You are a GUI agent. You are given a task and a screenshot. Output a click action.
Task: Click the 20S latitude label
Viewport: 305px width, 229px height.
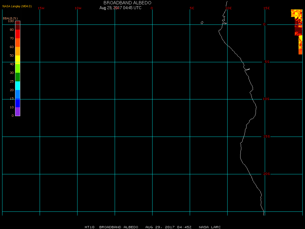(266, 174)
